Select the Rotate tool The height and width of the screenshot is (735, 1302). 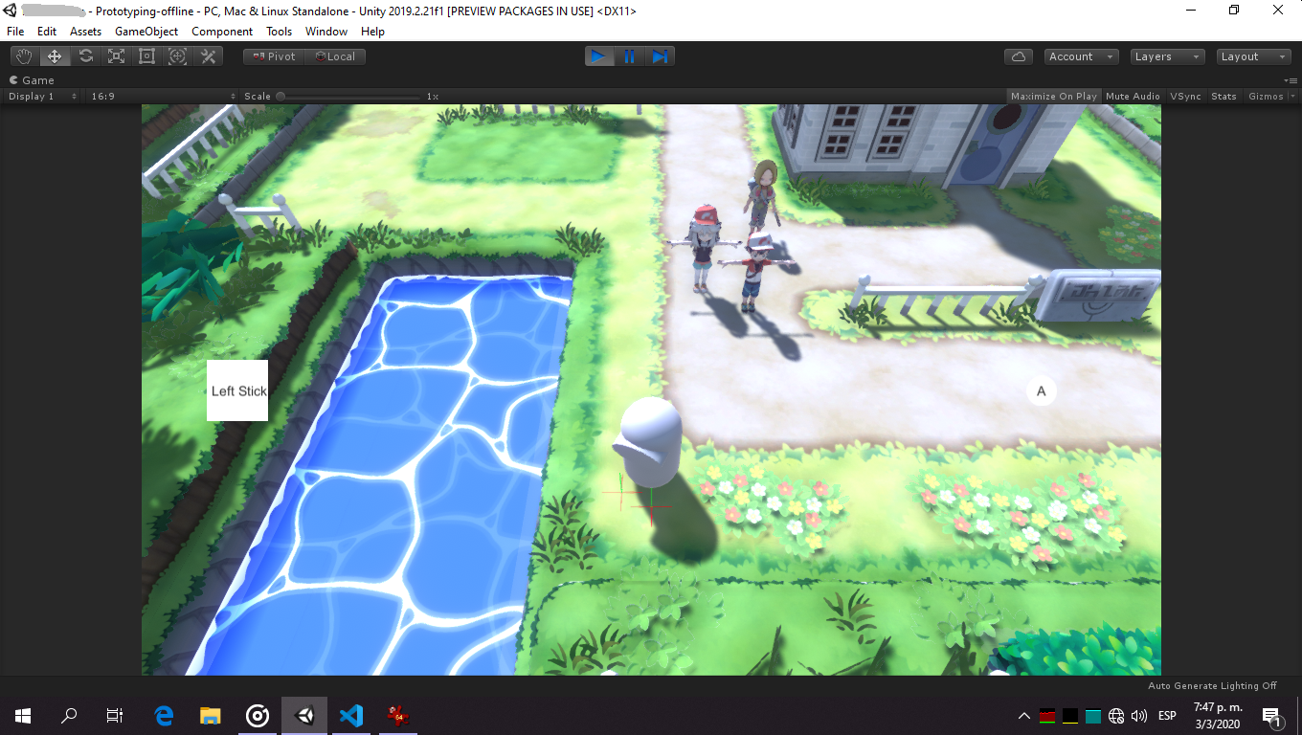point(85,56)
